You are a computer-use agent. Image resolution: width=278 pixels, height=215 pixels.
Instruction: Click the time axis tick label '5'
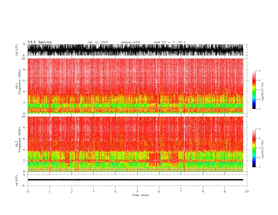137,191
